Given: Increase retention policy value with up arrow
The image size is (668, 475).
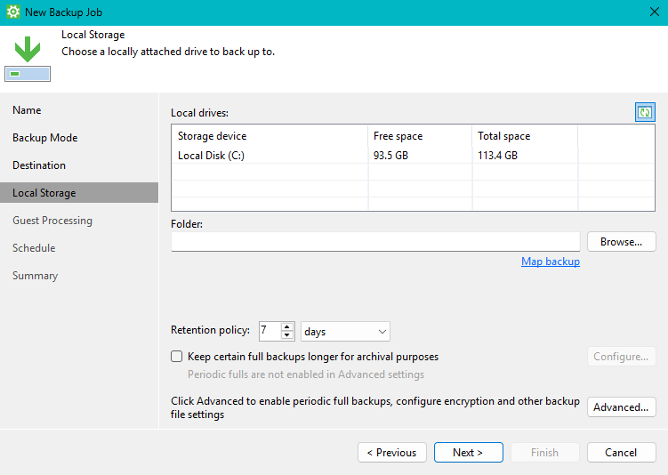Looking at the screenshot, I should 287,326.
